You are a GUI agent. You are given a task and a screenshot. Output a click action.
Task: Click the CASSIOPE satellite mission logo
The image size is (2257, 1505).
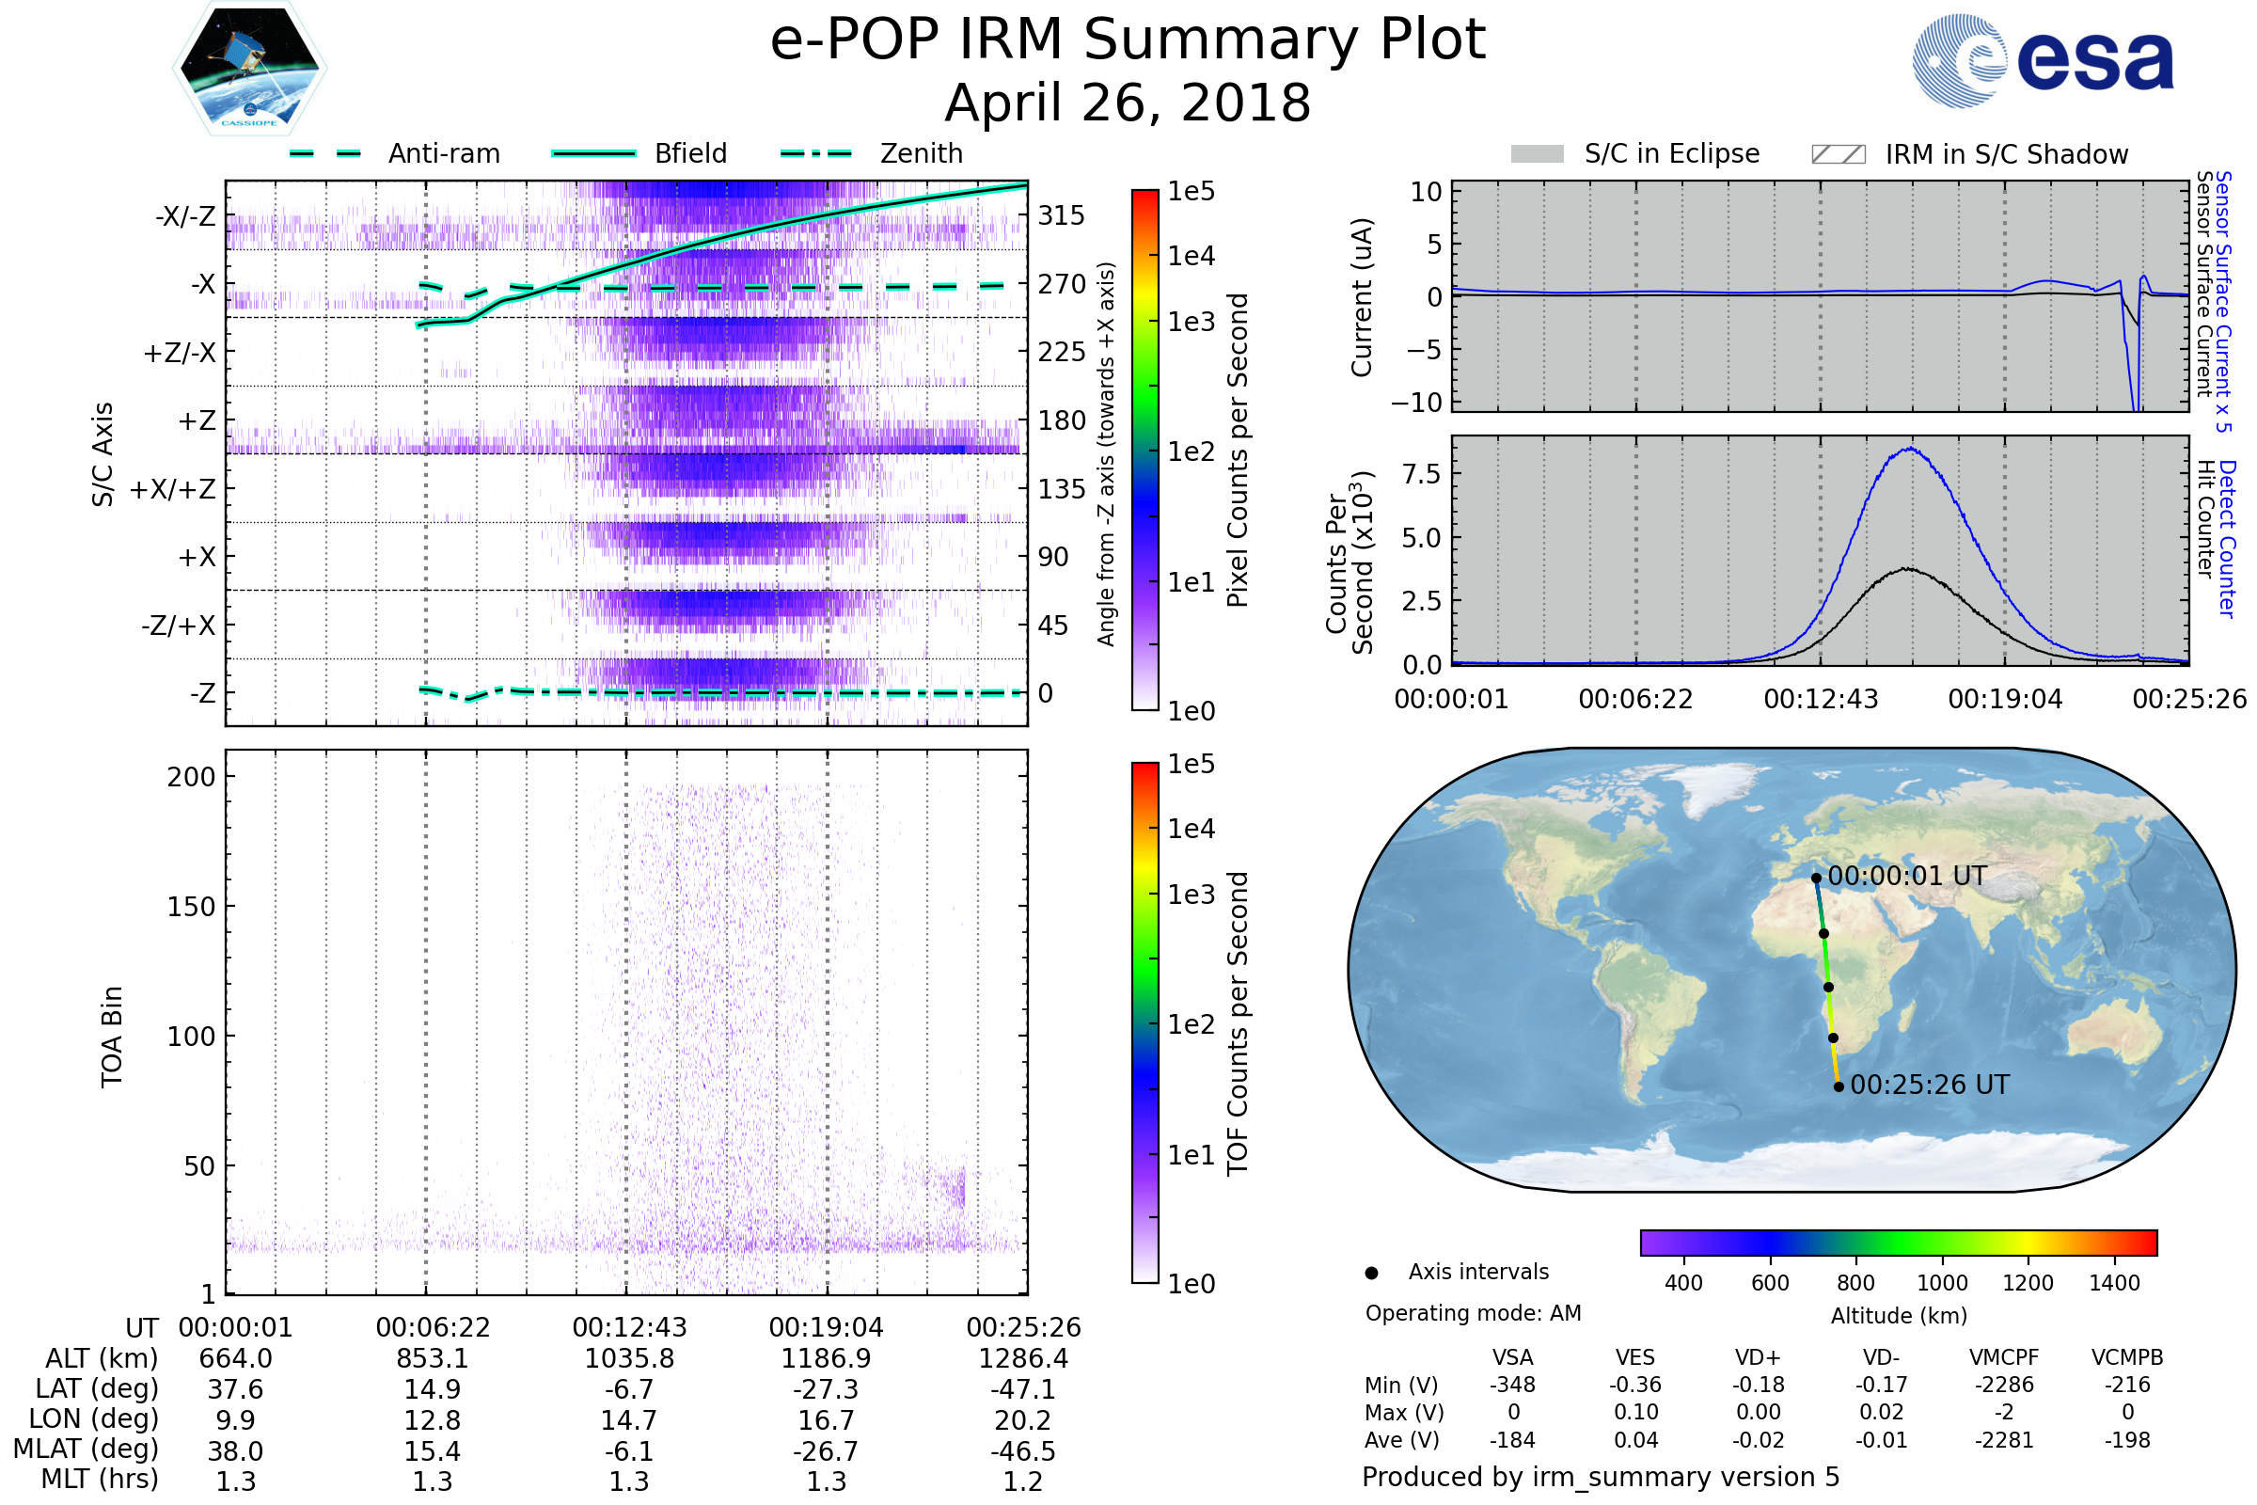(x=249, y=69)
